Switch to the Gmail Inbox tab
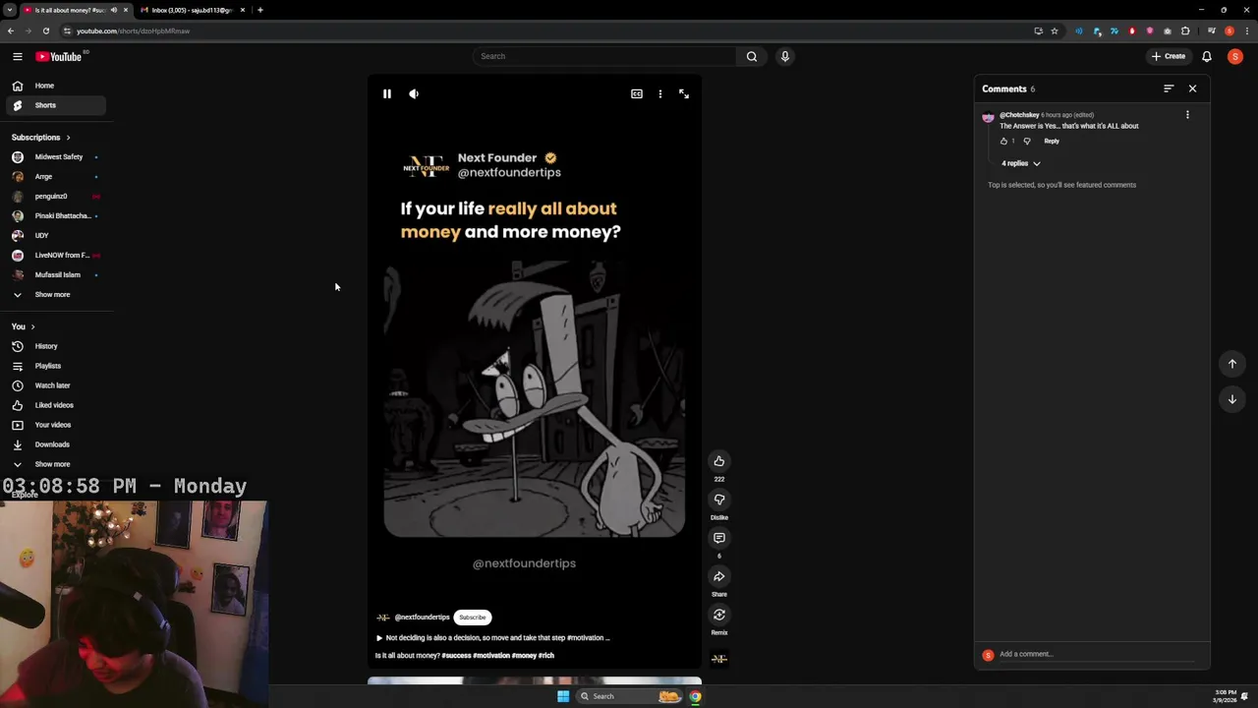1258x708 pixels. coord(192,10)
